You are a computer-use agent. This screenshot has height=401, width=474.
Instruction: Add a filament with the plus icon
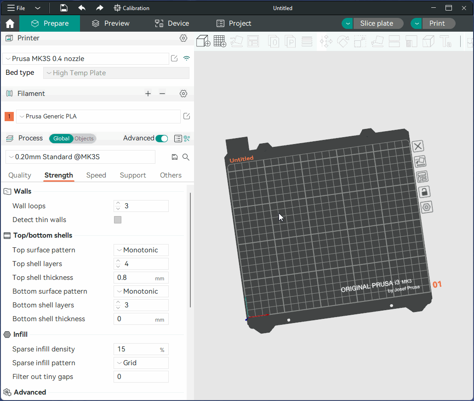click(x=148, y=94)
